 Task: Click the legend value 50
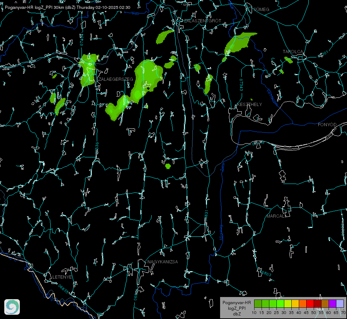pyautogui.click(x=314, y=313)
